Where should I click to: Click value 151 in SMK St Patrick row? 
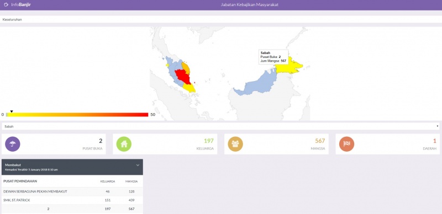tap(107, 200)
